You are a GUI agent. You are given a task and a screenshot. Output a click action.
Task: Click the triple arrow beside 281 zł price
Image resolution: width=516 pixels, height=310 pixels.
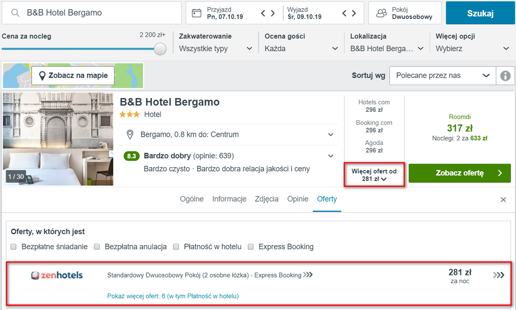(498, 275)
